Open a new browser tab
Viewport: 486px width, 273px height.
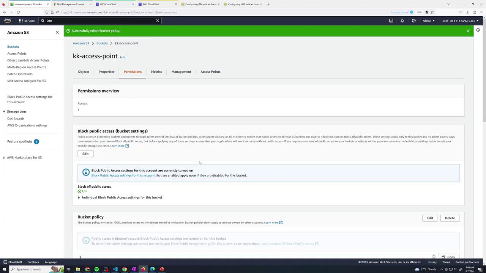[x=268, y=4]
